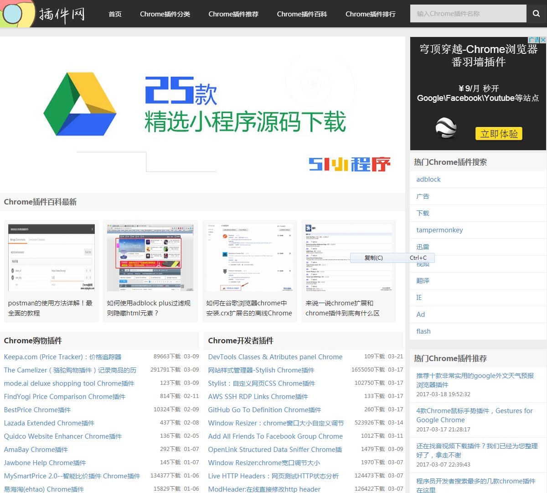This screenshot has height=493, width=547.
Task: Open the 25款精选小程序源码下载 banner
Action: [x=202, y=114]
